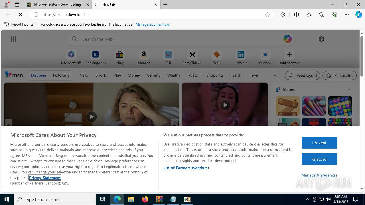Viewport: 365px width, 205px height.
Task: Open the Forty Thieves shortcut
Action: (x=192, y=57)
